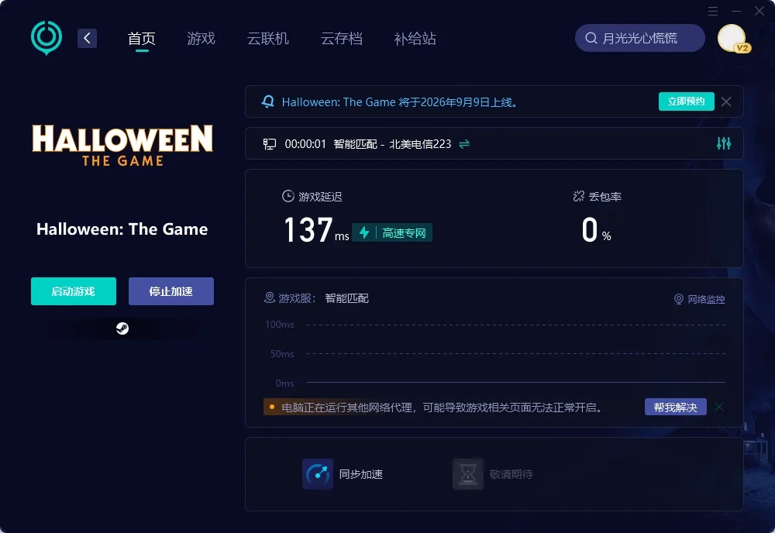Click the bell notification icon
Viewport: 775px width, 533px height.
click(x=268, y=101)
